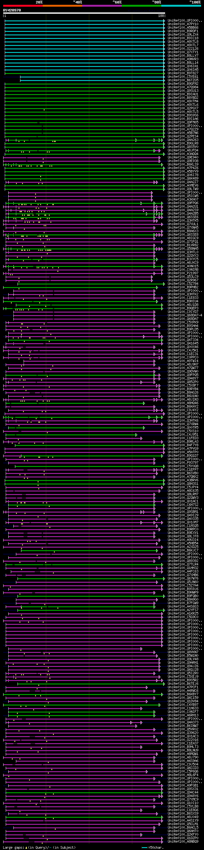Select hit label UniRef100_B9GFM2
Viewport: 204px width, 850px height.
tap(183, 84)
